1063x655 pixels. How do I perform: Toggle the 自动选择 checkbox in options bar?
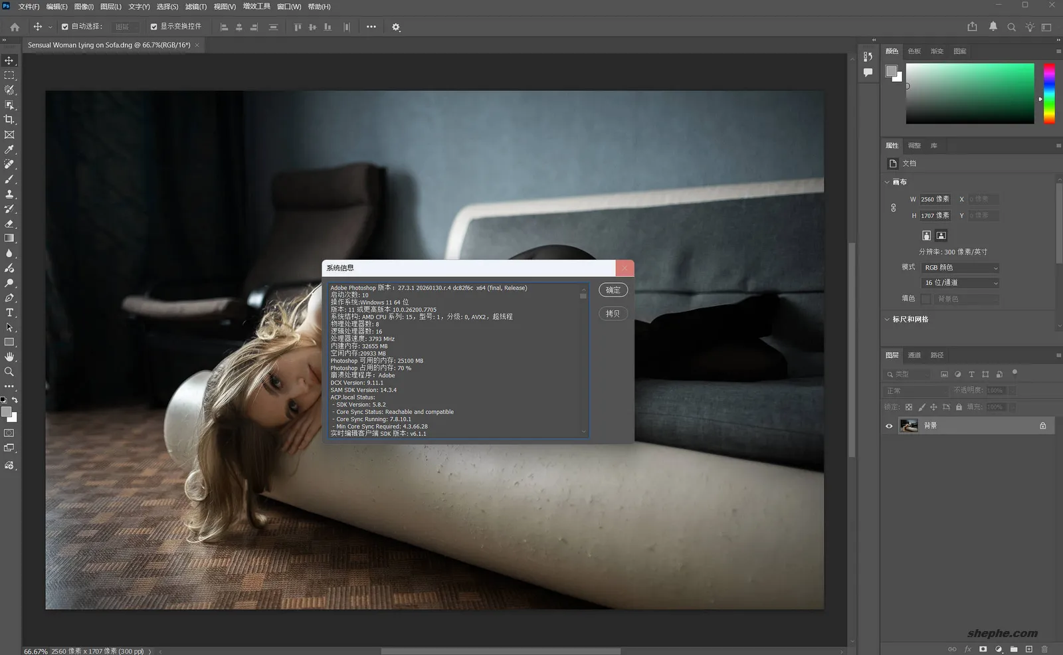pyautogui.click(x=64, y=27)
